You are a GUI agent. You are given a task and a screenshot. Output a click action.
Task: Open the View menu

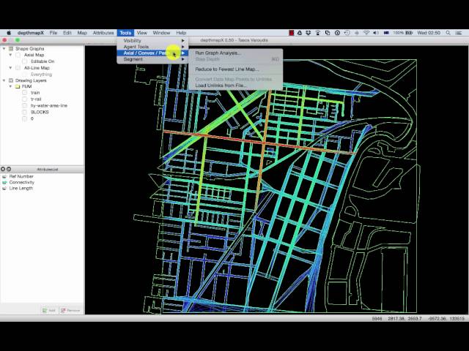(141, 33)
